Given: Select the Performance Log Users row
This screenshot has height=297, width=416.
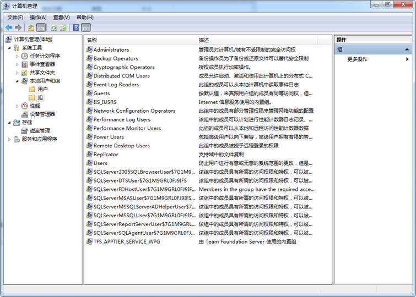Looking at the screenshot, I should coord(199,119).
